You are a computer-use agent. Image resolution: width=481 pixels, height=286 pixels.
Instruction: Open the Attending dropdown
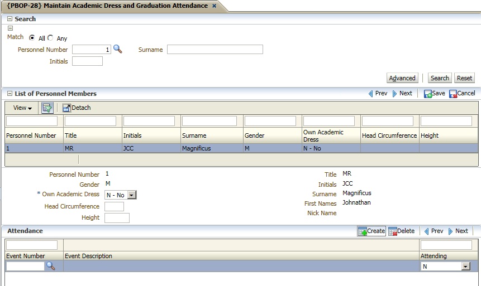point(466,266)
